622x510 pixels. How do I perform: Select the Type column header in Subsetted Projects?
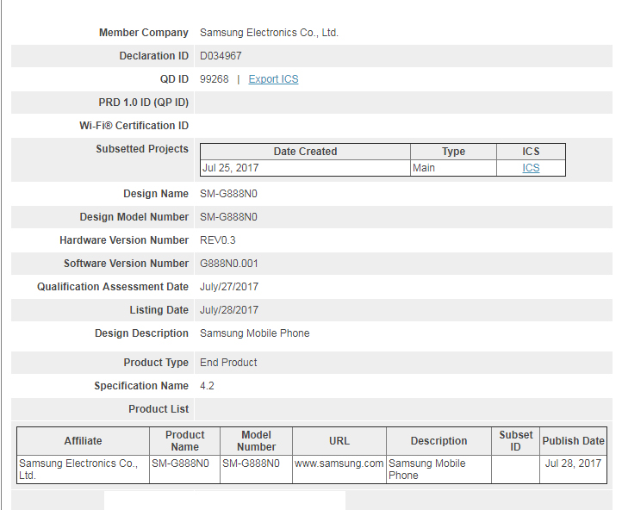[453, 152]
